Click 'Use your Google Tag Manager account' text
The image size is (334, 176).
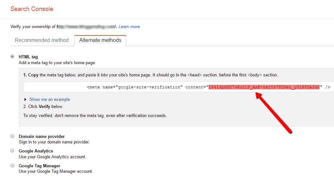tap(56, 171)
